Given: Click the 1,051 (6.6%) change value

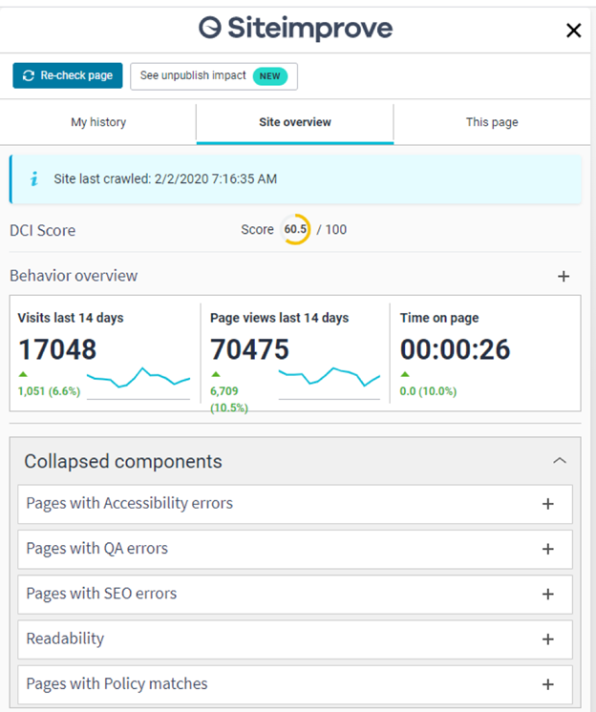Looking at the screenshot, I should click(49, 391).
